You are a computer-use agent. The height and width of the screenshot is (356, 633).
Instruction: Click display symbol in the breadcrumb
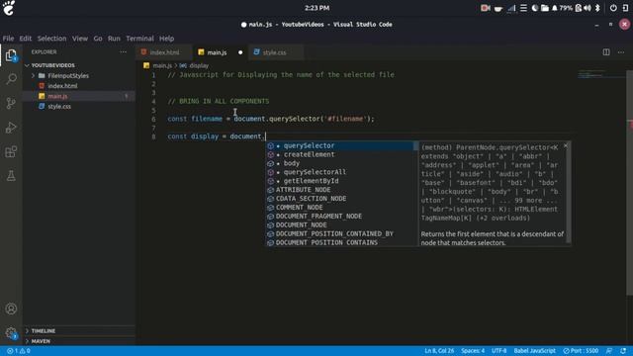pos(199,65)
